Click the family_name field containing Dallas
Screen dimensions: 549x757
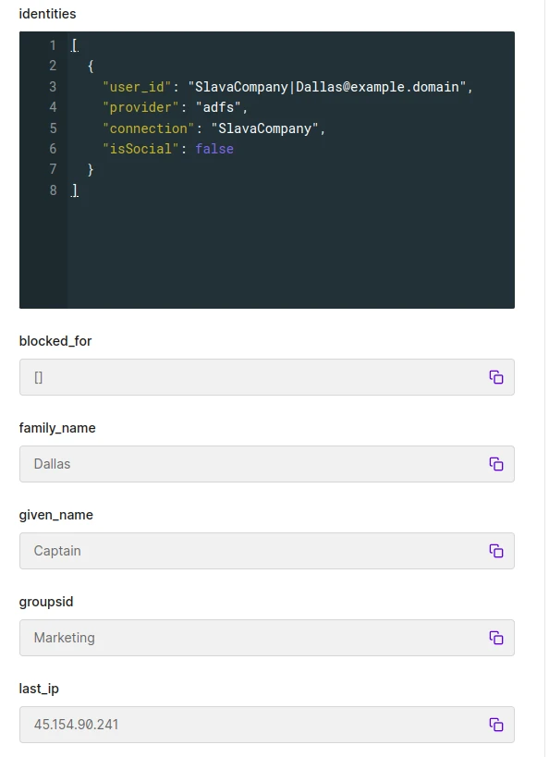[266, 464]
